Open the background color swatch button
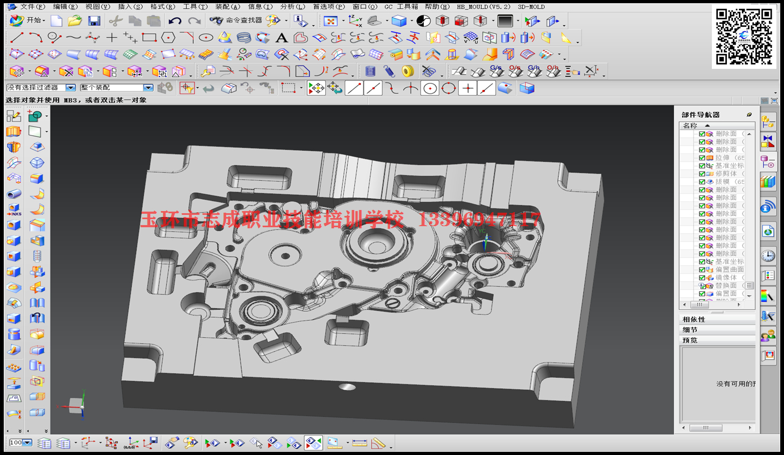Image resolution: width=784 pixels, height=455 pixels. tap(505, 21)
